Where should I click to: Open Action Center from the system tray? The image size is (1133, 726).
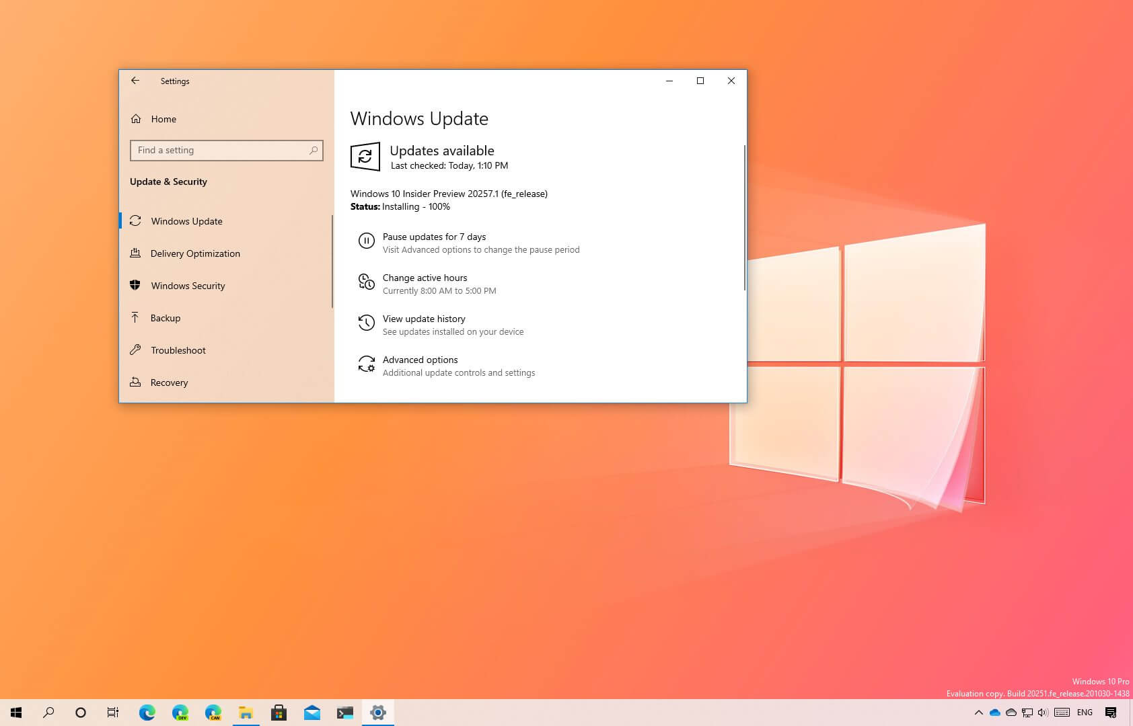pos(1110,713)
